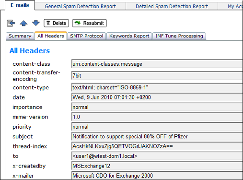243x180 pixels.
Task: Click the date value field
Action: [x=157, y=97]
